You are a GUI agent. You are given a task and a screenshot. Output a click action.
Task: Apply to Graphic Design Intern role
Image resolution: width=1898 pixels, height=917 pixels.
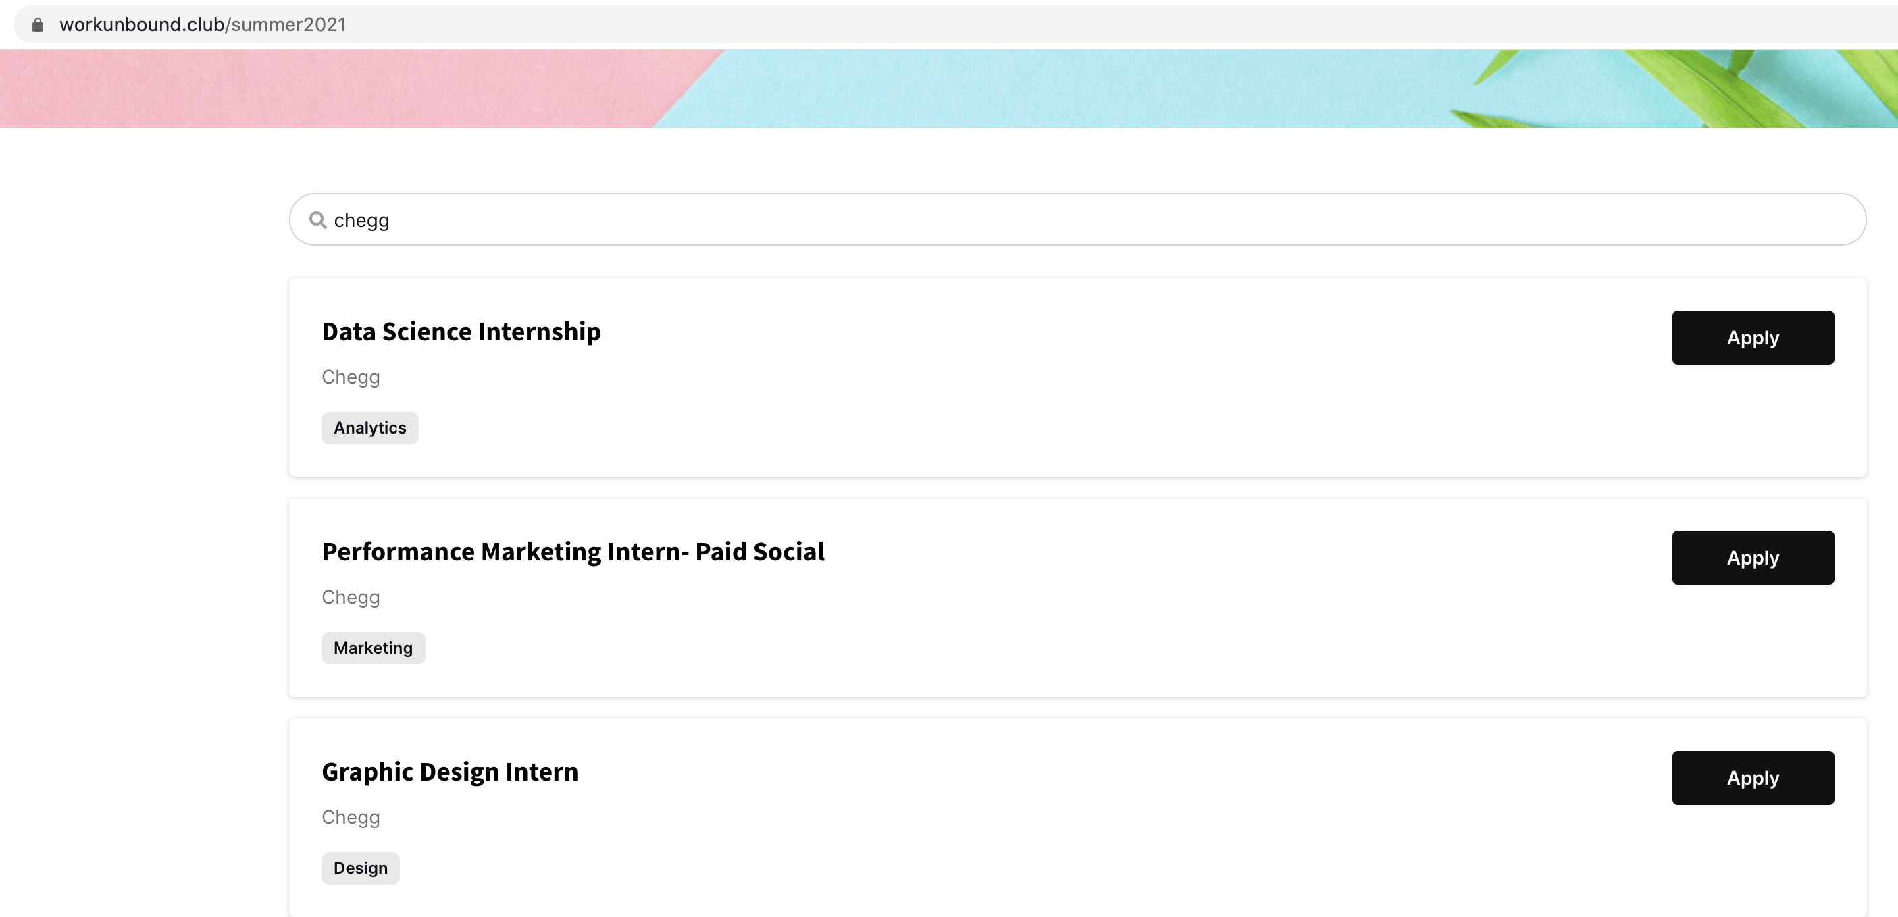1753,778
